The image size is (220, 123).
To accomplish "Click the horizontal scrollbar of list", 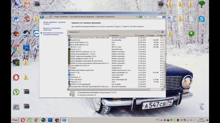I will tap(109, 89).
